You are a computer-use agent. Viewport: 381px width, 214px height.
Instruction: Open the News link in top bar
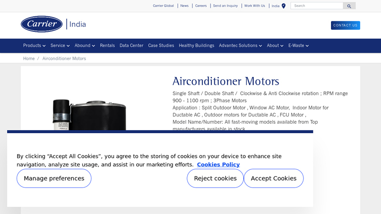point(184,6)
